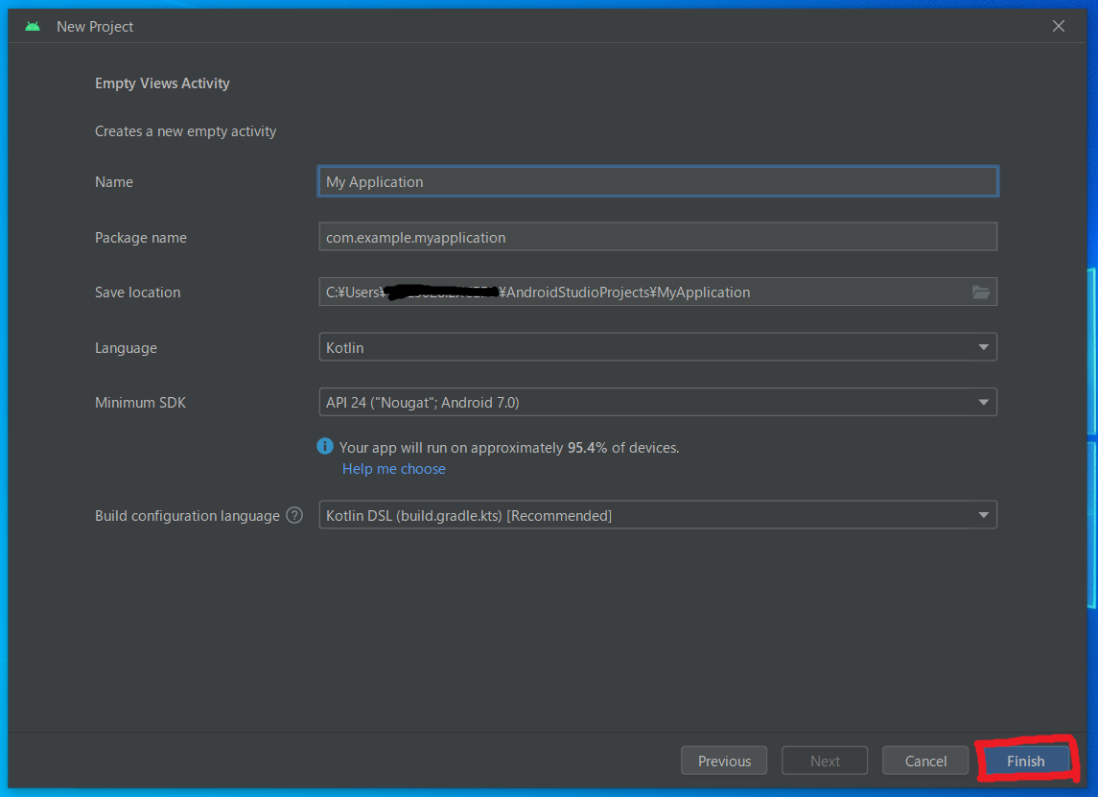The width and height of the screenshot is (1098, 797).
Task: Click the 95.4% devices message text
Action: (x=509, y=448)
